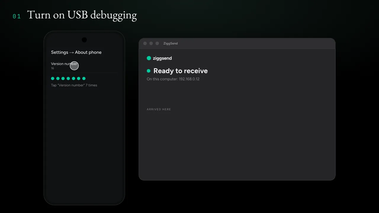Click the green dot beside "Ready to receive"
This screenshot has width=379, height=213.
149,71
